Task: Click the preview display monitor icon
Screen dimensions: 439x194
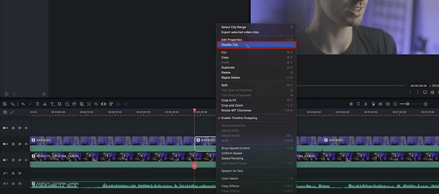Action: click(x=425, y=92)
